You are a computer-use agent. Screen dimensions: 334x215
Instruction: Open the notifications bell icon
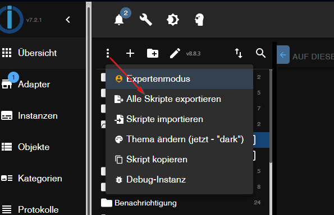[119, 20]
